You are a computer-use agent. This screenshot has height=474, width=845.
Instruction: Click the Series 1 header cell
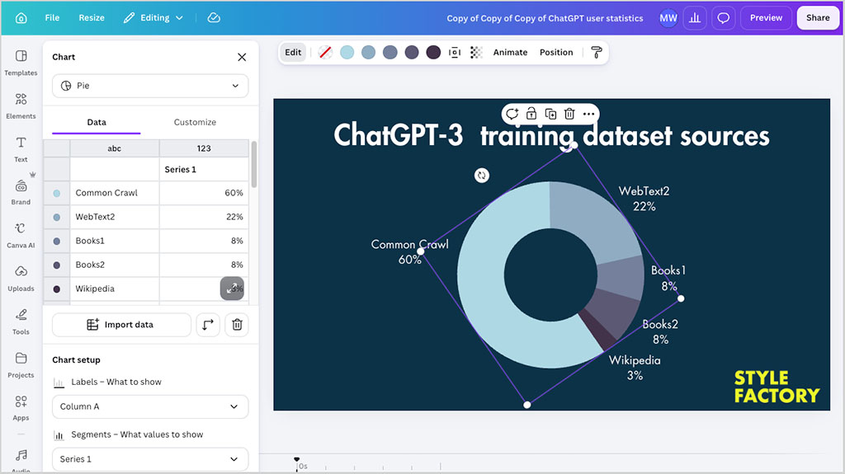204,169
